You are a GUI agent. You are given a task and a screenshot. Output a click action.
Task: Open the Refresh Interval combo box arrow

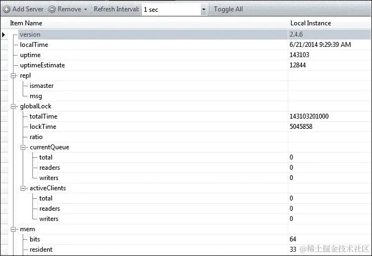click(204, 10)
